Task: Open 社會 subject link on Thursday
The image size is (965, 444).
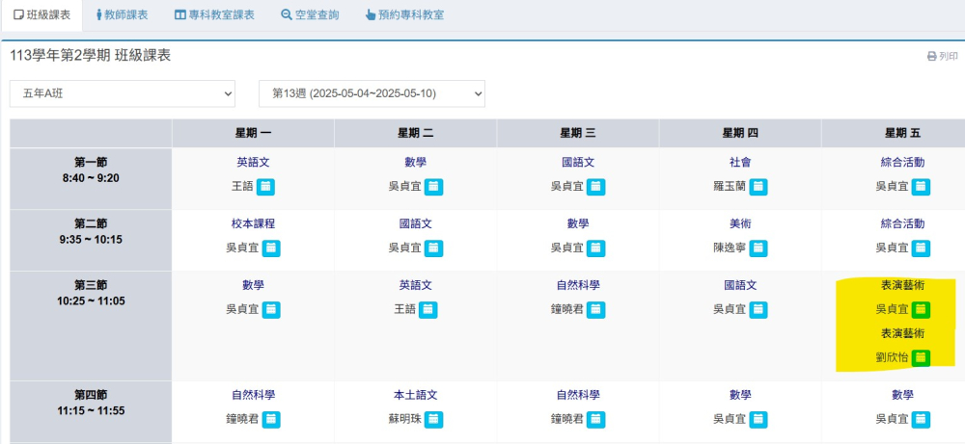Action: pos(740,163)
